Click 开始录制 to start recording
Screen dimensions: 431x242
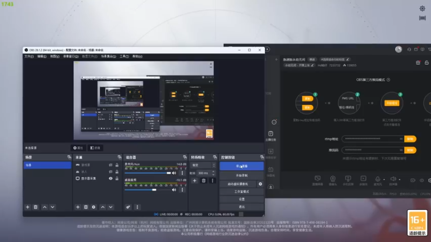[241, 175]
